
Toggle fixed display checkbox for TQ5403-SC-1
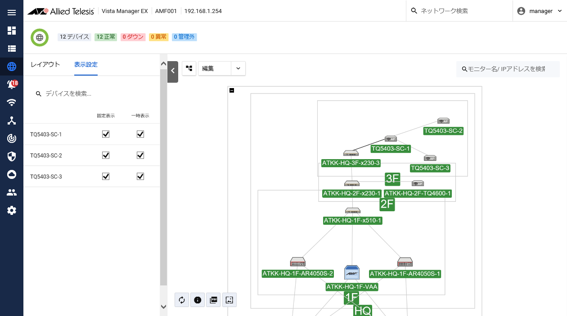106,134
